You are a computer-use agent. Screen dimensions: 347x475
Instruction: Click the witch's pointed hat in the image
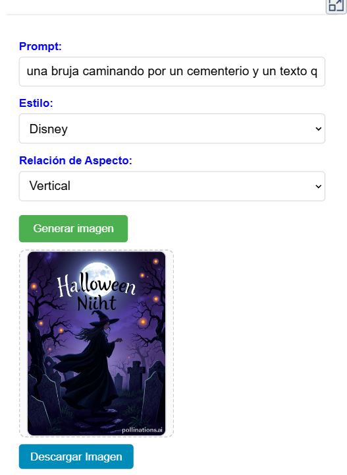click(x=103, y=318)
